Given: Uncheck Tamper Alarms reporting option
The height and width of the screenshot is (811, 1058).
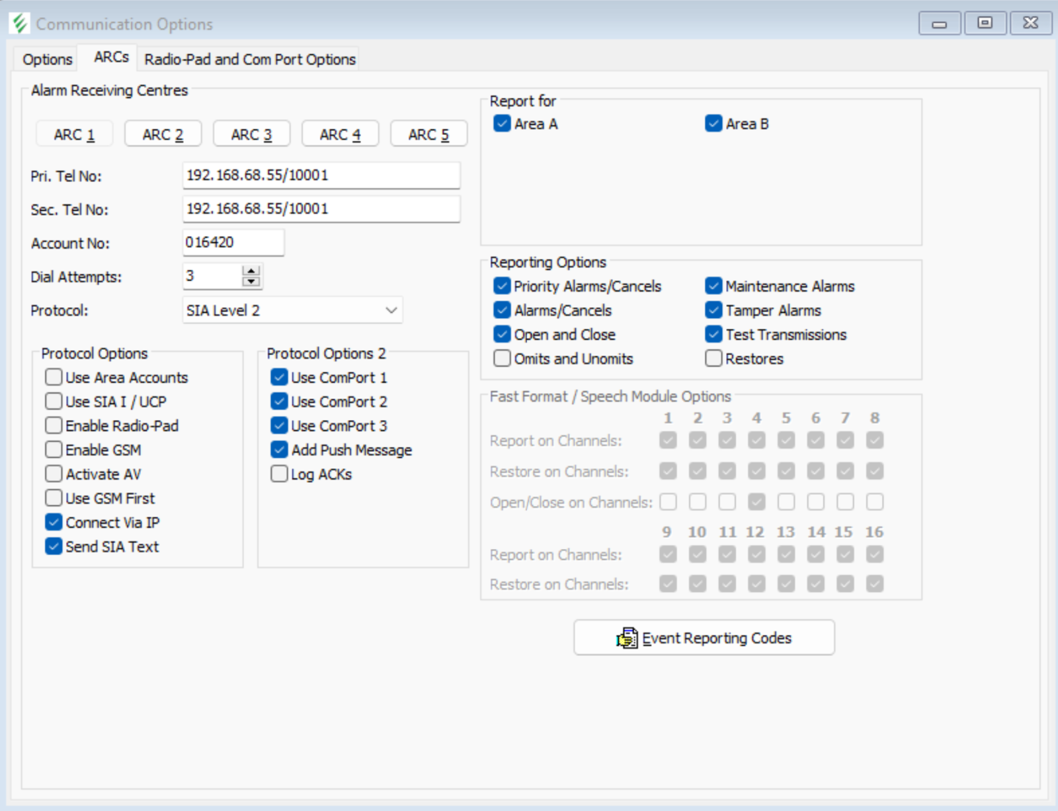Looking at the screenshot, I should (713, 310).
